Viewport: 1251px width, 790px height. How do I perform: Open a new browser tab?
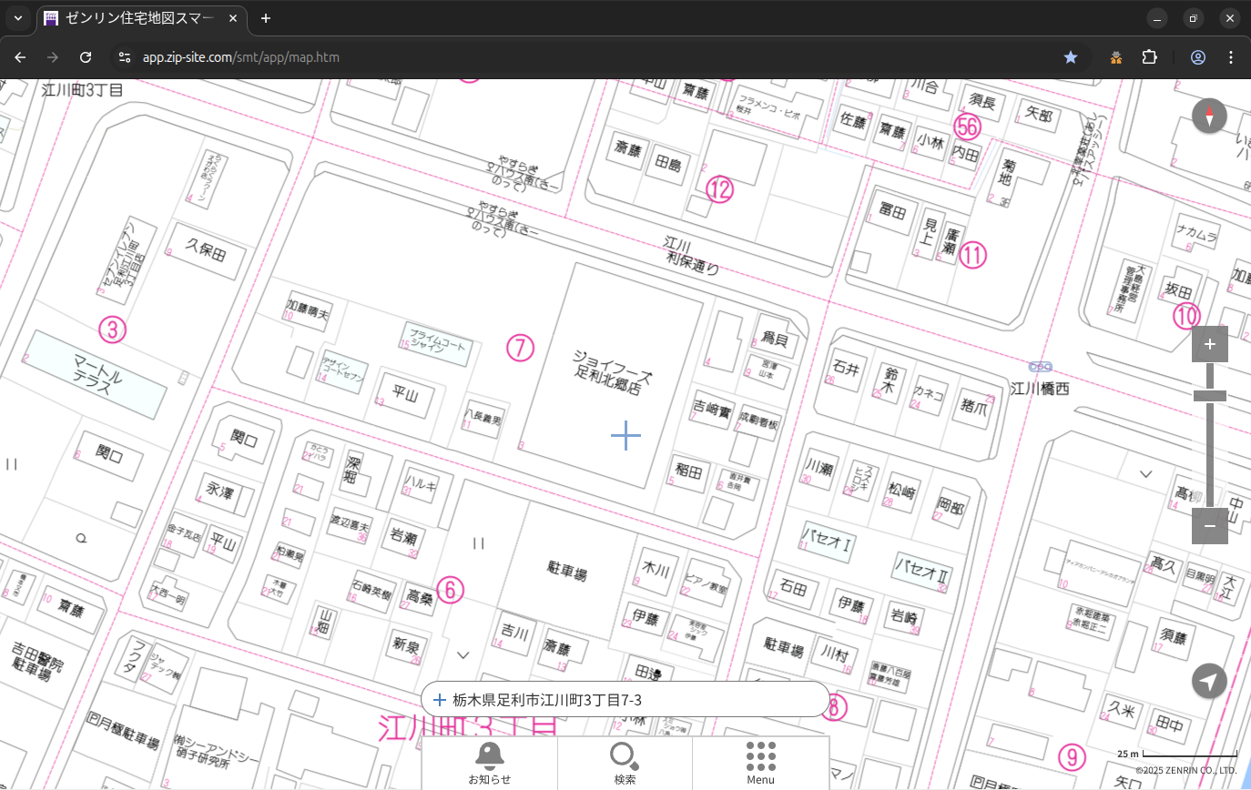point(266,18)
